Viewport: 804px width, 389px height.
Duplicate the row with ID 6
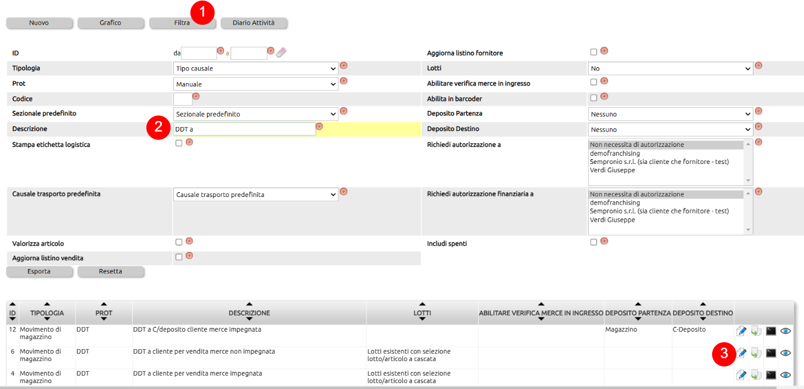[756, 353]
